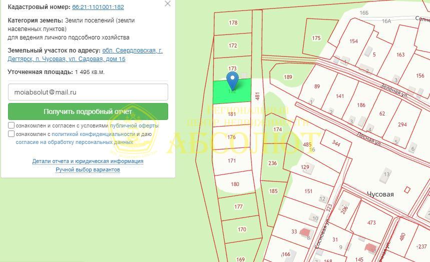This screenshot has width=430, height=262.
Task: Focus the email input field
Action: tap(88, 92)
